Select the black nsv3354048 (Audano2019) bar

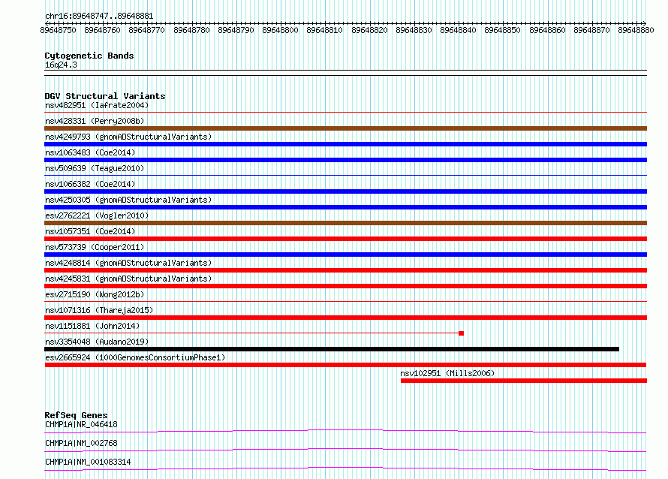pos(332,349)
